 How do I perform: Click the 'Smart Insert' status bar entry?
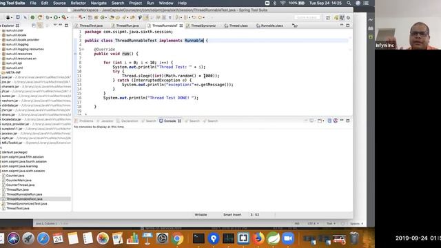232,214
